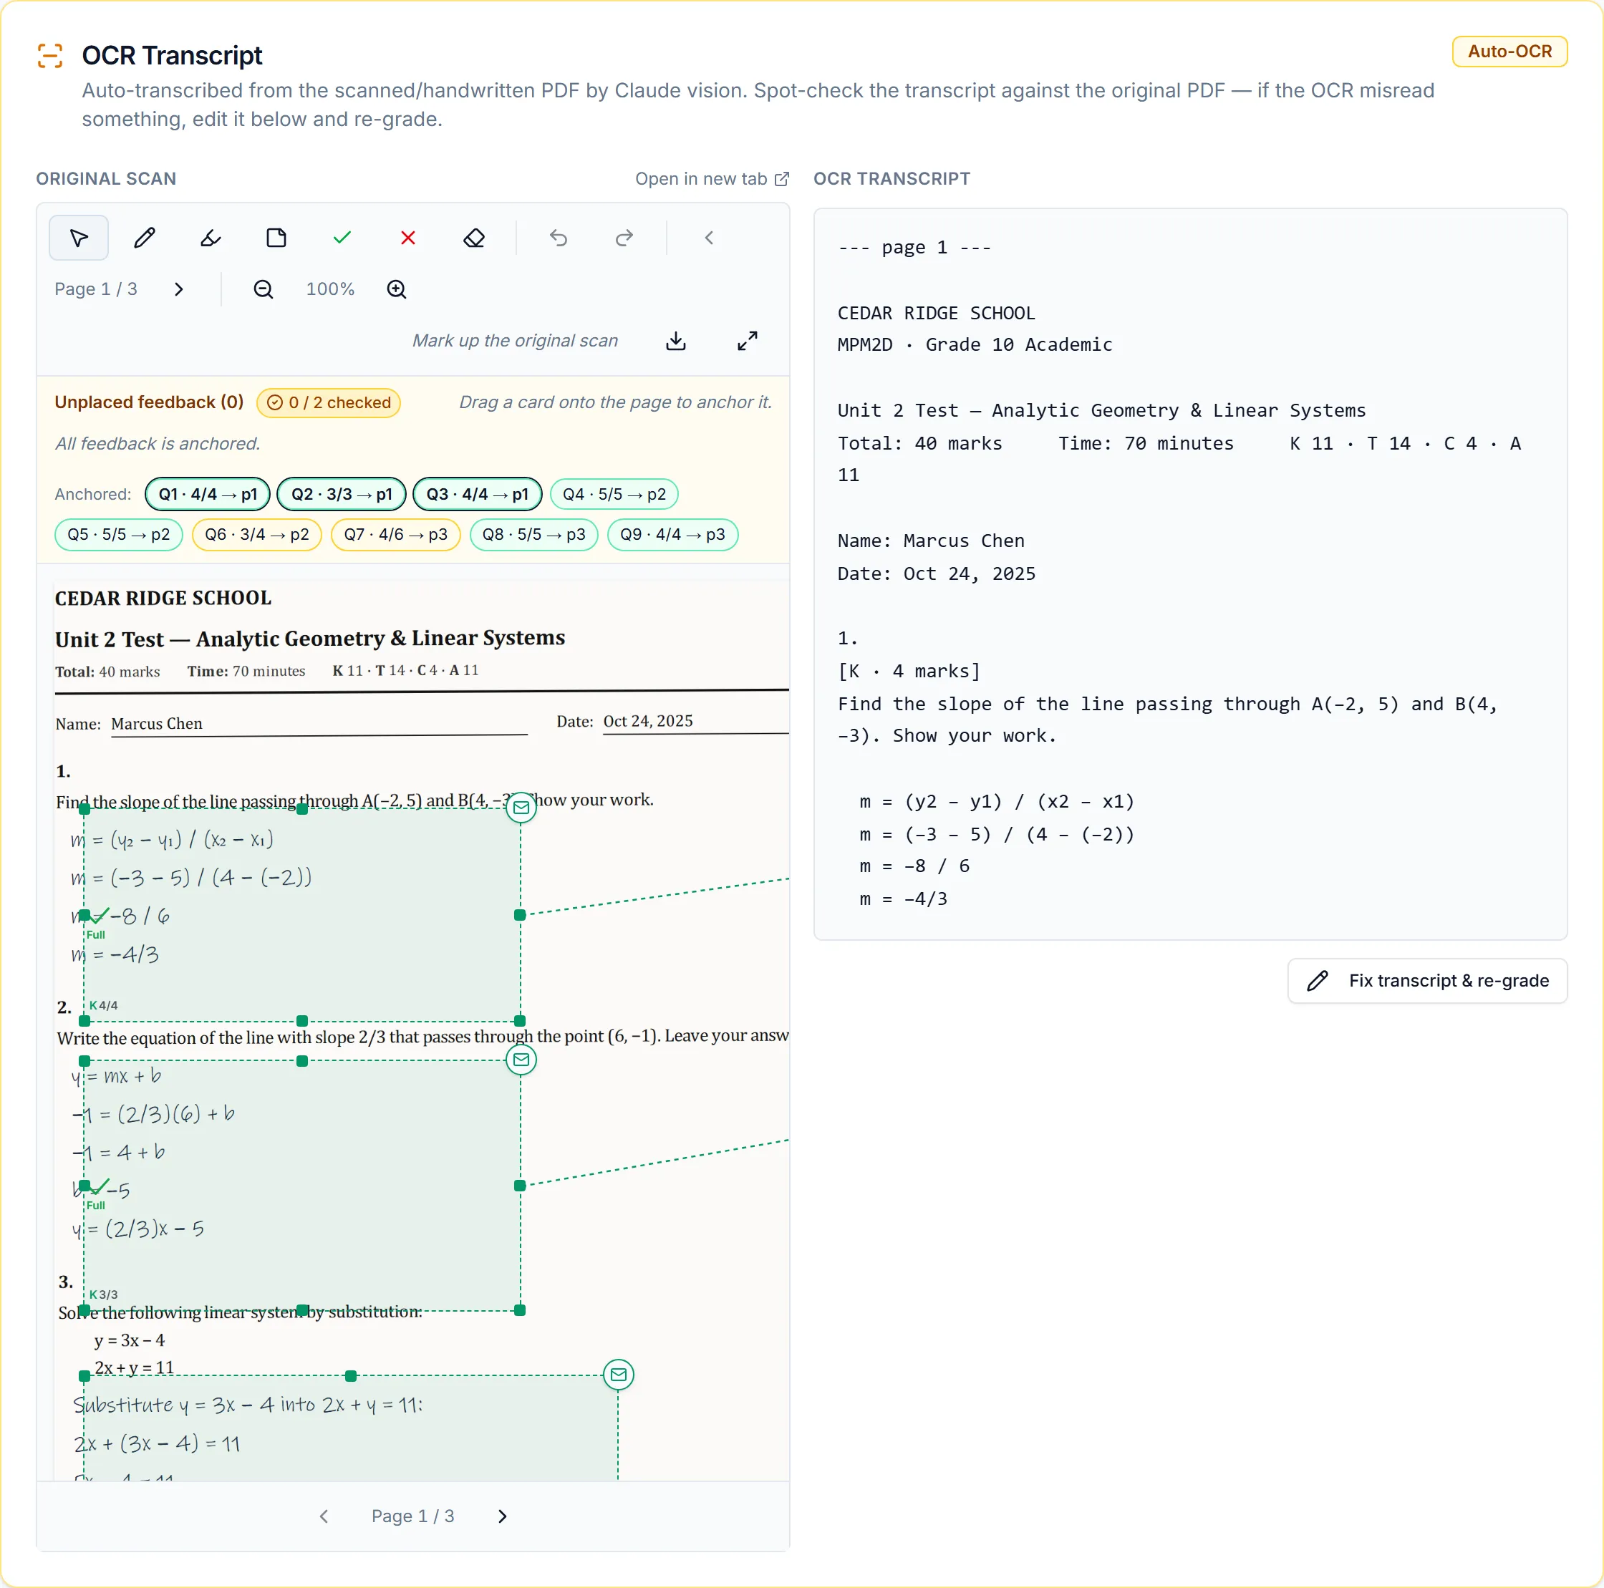
Task: Click the K 4/4 score label on Q1
Action: click(x=104, y=1005)
